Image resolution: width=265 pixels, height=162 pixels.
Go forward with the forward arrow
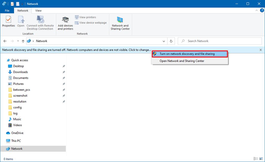tap(12, 41)
